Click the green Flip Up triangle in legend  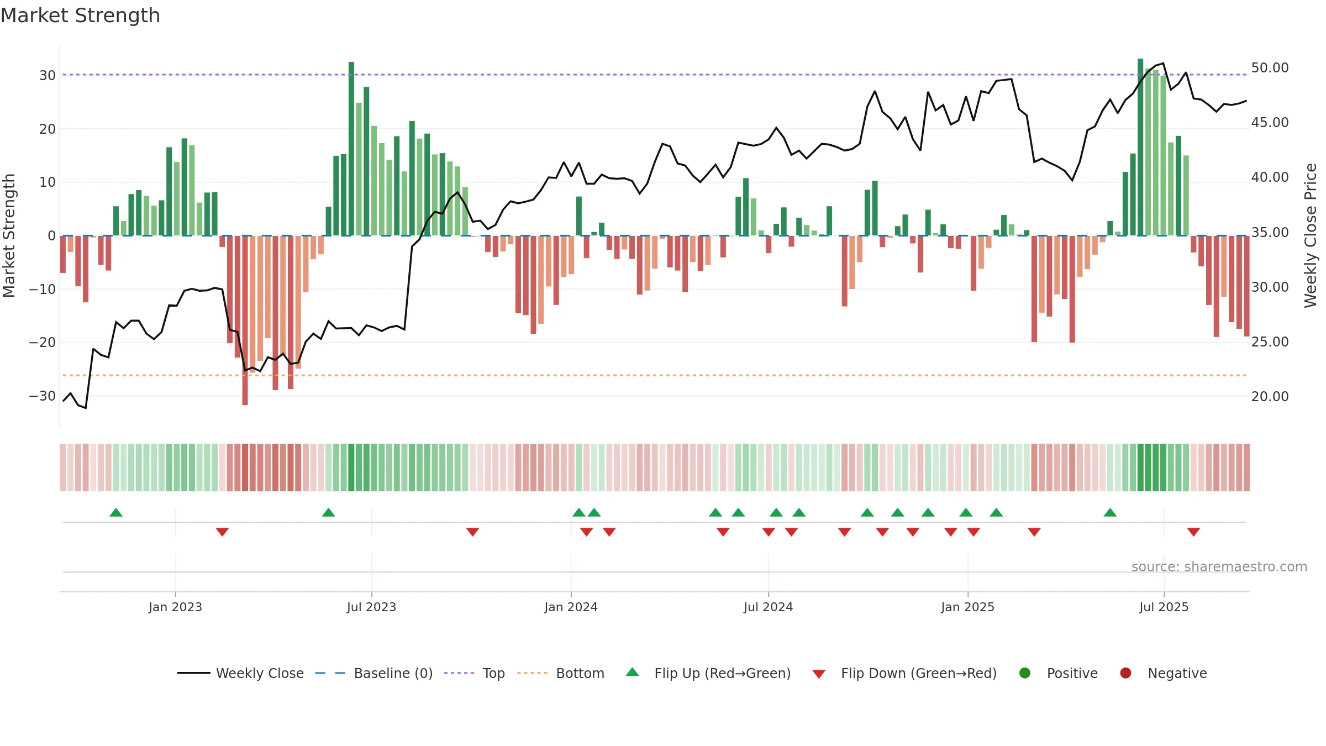point(633,672)
